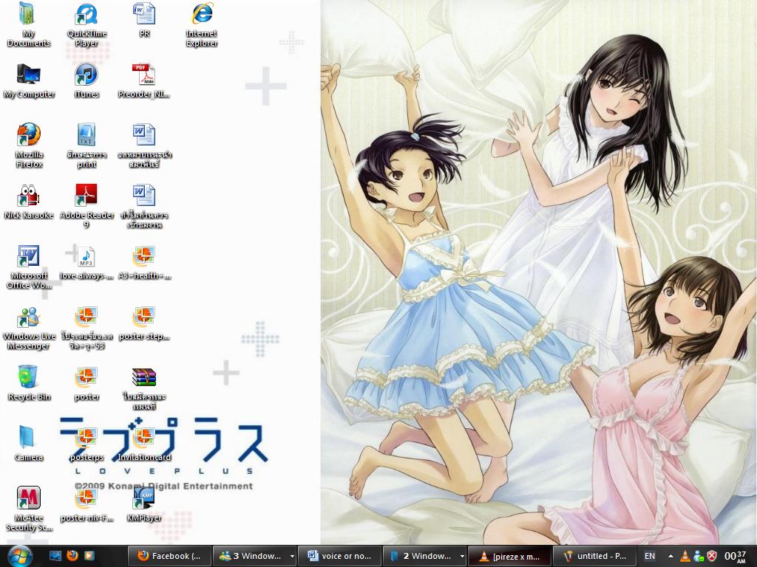Select the Thai-named image file ending in 53
Image resolution: width=757 pixels, height=567 pixels.
[86, 327]
